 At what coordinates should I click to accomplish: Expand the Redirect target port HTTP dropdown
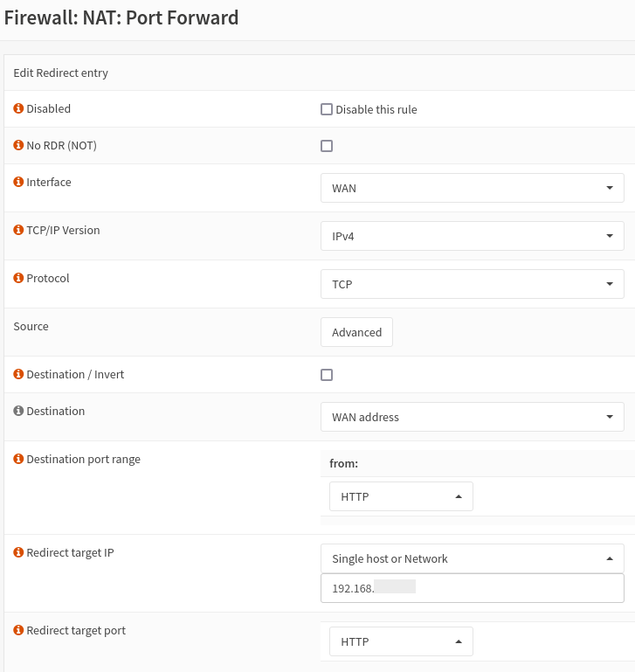click(401, 641)
